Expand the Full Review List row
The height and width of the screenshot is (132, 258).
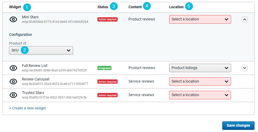coord(244,68)
